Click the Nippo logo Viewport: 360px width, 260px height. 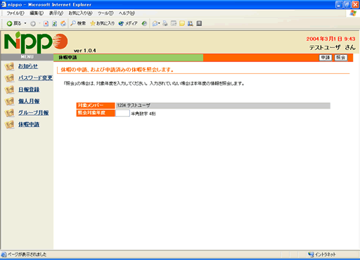tap(36, 42)
